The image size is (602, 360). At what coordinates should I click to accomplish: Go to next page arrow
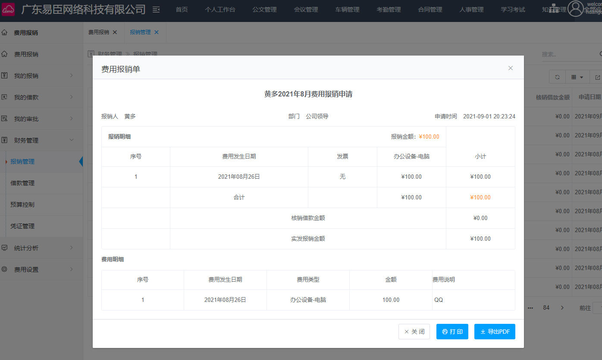562,308
